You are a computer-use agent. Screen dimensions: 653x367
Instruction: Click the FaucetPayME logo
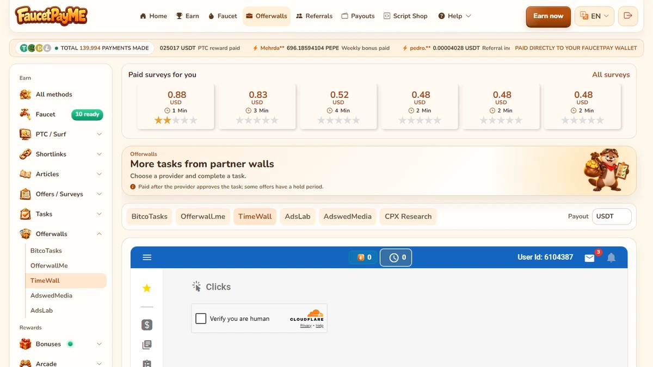click(51, 16)
